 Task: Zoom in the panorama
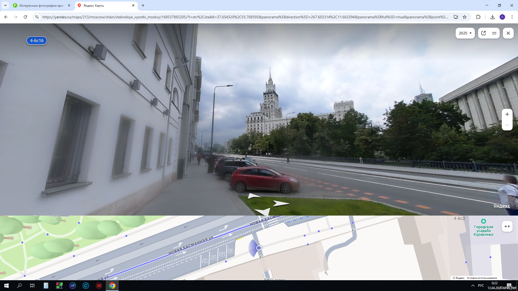507,115
